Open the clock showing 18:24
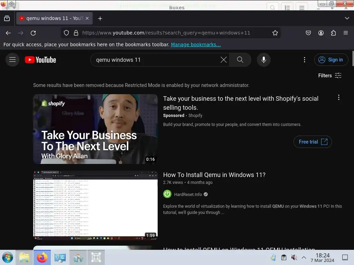The image size is (354, 265). [323, 257]
